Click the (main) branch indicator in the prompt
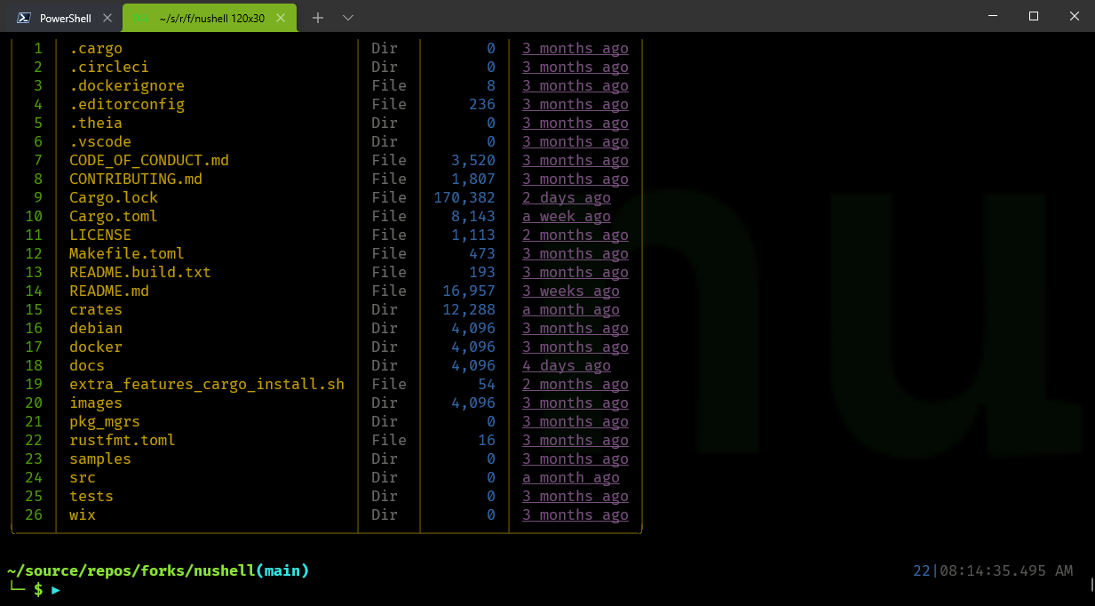The width and height of the screenshot is (1095, 606). tap(283, 570)
